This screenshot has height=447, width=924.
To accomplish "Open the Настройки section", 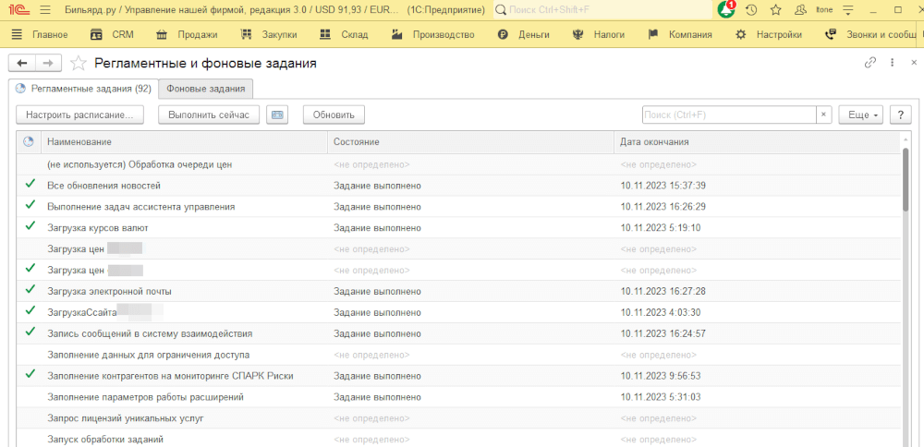I will [x=769, y=35].
